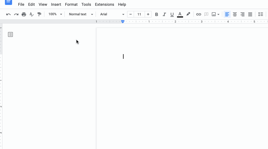Open the Arial font dropdown
This screenshot has height=149, width=268.
click(112, 14)
